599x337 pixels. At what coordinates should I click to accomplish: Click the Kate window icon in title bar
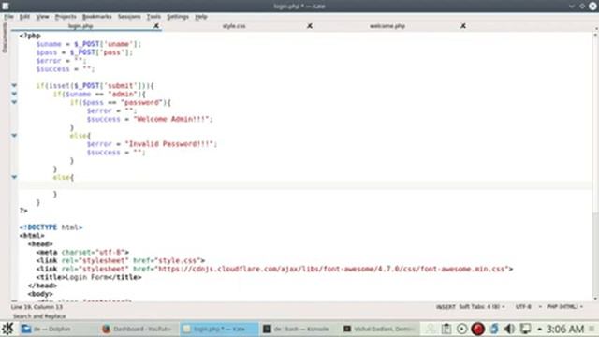click(6, 6)
